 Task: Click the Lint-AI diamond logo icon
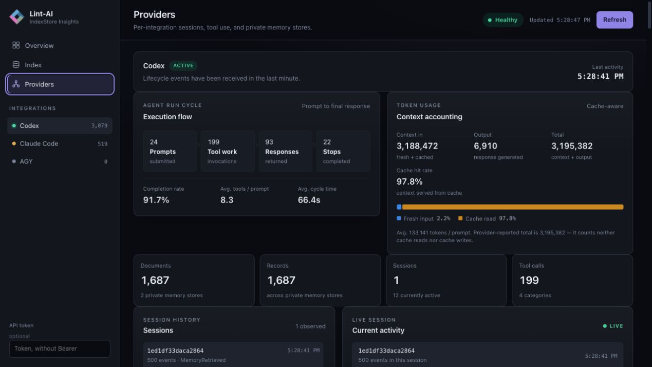click(x=16, y=17)
